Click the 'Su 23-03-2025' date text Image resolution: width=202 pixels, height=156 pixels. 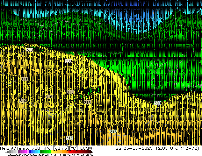coord(134,148)
